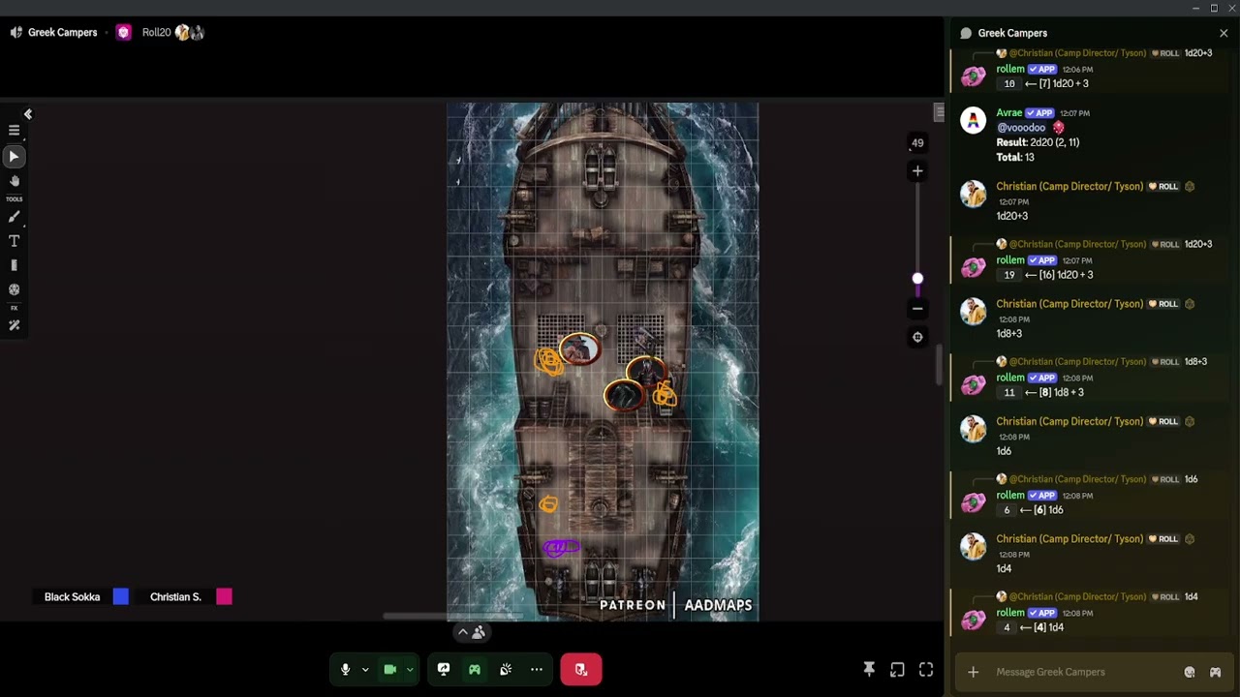
Task: Click the 19 roll result from rollem
Action: tap(1009, 275)
